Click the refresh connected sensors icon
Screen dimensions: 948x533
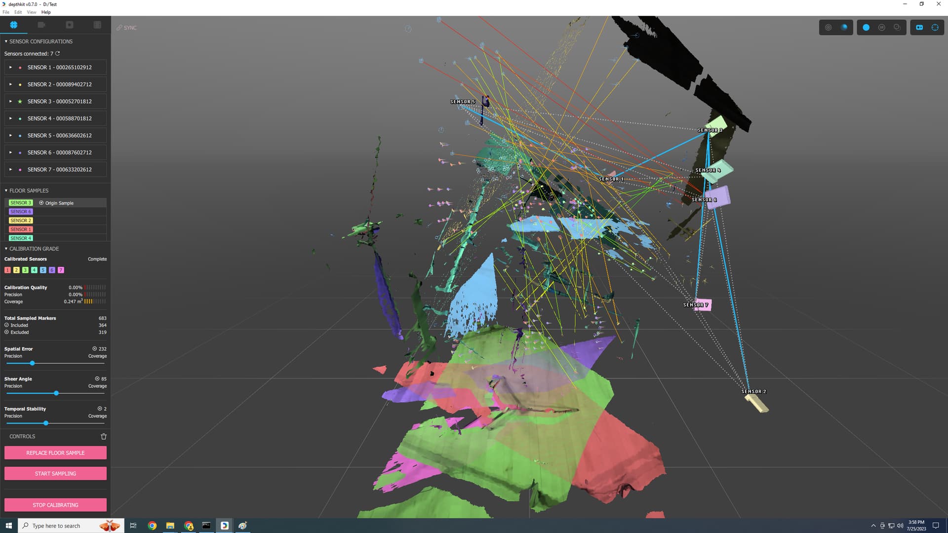pyautogui.click(x=57, y=53)
